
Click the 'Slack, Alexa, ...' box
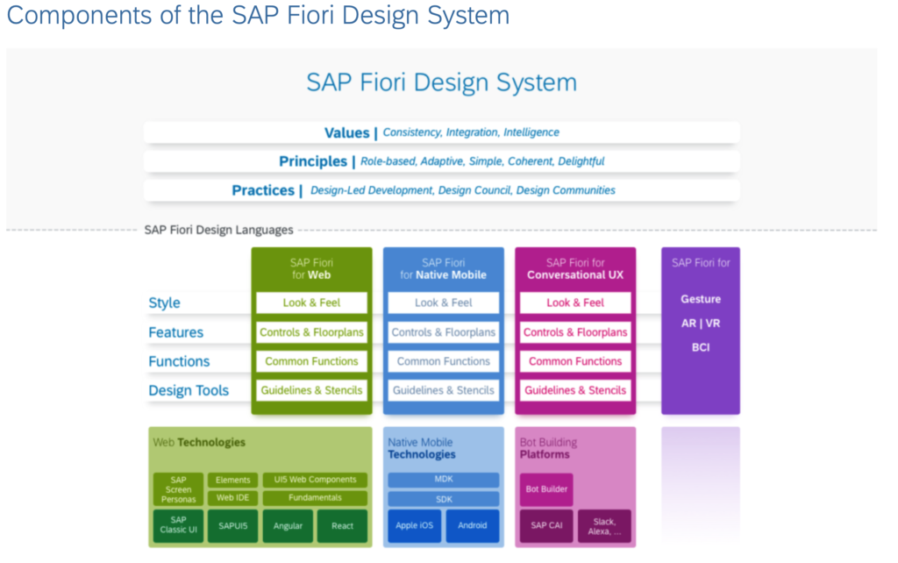pyautogui.click(x=604, y=526)
